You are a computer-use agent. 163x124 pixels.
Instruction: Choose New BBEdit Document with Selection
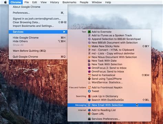point(109,43)
